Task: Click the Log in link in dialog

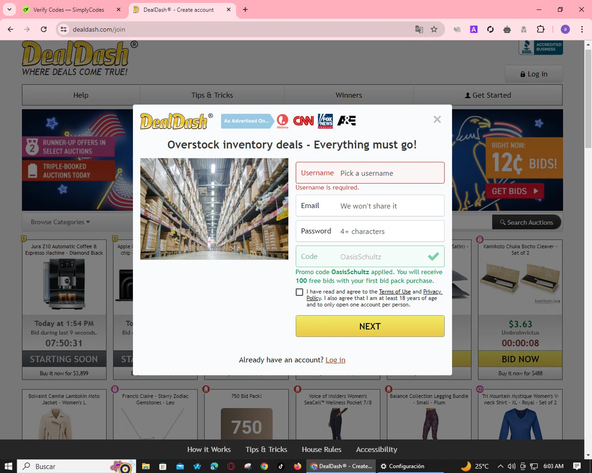Action: 335,360
